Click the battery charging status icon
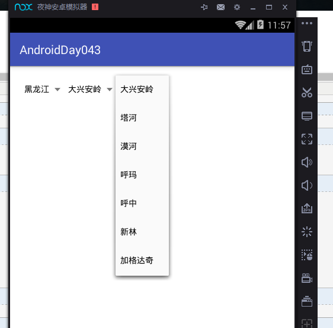 [260, 25]
